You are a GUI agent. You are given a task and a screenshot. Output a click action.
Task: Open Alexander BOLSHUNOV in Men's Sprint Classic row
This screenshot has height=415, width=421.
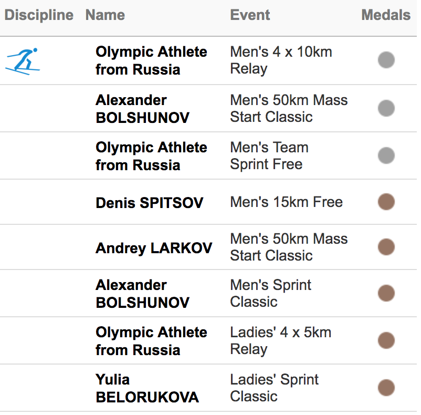coord(143,294)
